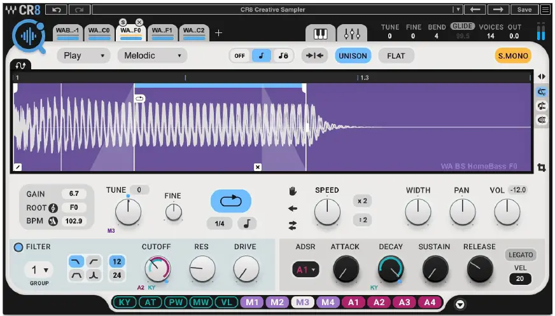Image resolution: width=555 pixels, height=316 pixels.
Task: Click the crop sample icon
Action: tap(541, 167)
